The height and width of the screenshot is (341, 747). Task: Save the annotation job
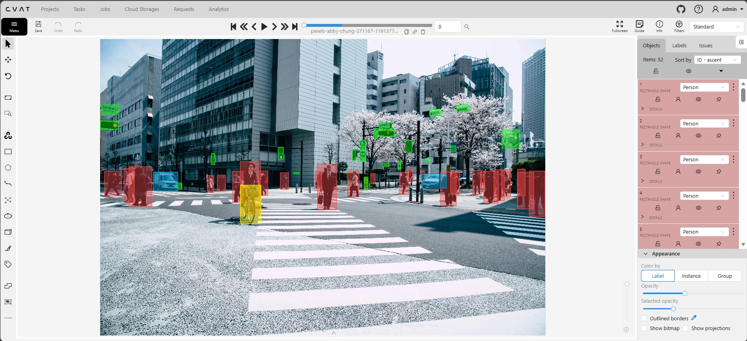coord(38,27)
